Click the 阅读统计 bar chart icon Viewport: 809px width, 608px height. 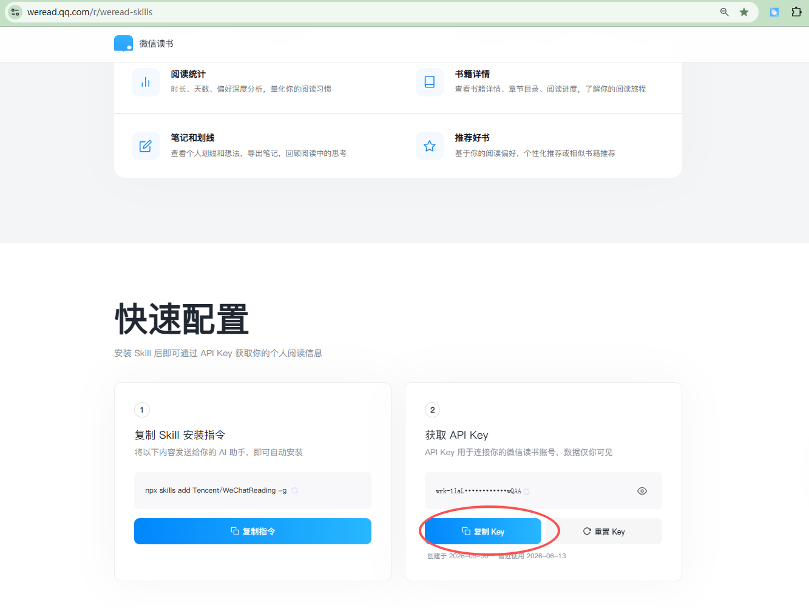(146, 82)
